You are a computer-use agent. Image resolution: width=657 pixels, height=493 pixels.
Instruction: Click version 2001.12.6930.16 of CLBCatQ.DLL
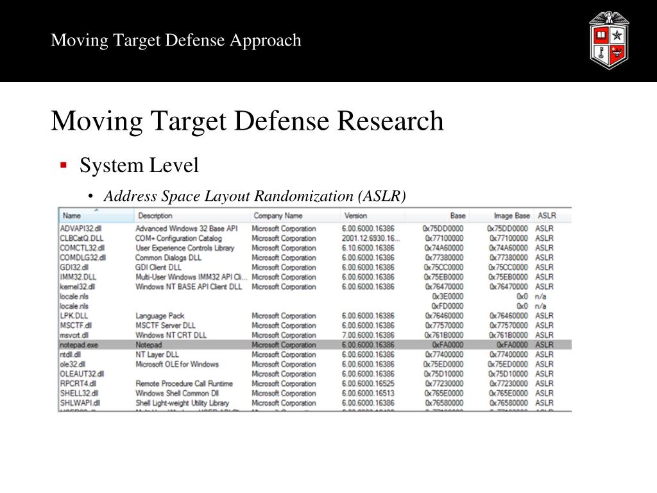[x=371, y=238]
